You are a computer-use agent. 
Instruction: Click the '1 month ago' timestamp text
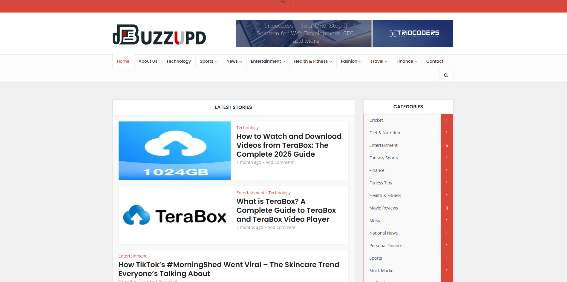tap(249, 162)
